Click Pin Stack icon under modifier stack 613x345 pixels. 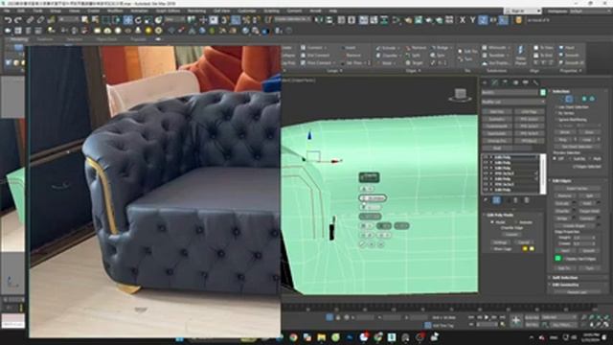tap(486, 200)
